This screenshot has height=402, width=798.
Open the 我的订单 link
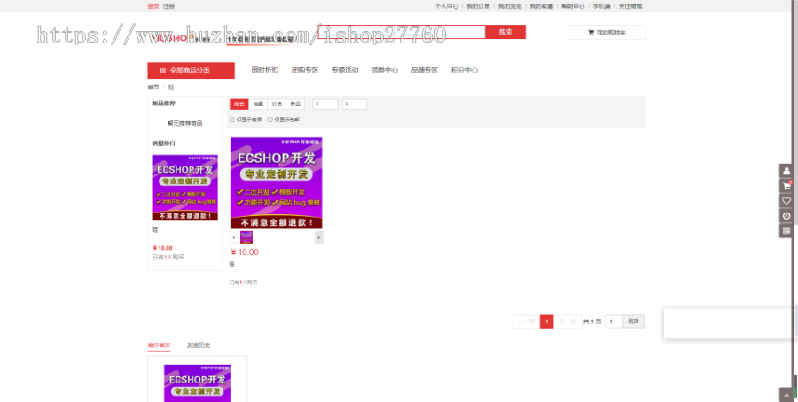pos(479,6)
